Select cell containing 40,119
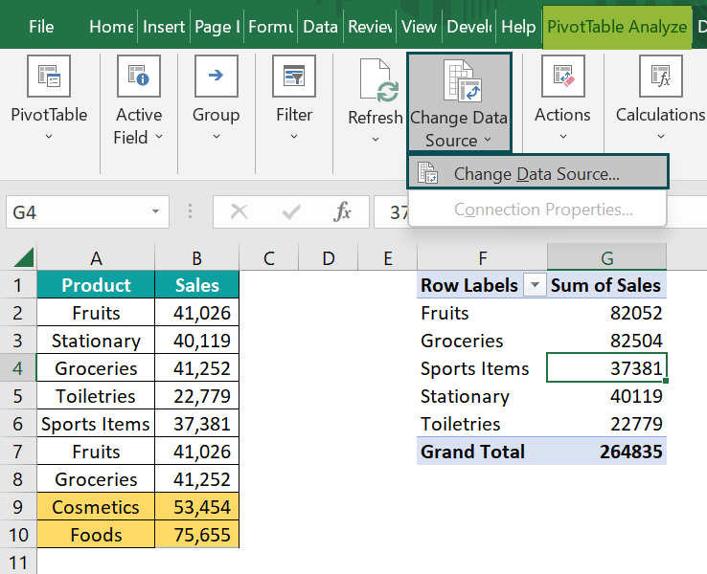The height and width of the screenshot is (574, 707). click(196, 341)
